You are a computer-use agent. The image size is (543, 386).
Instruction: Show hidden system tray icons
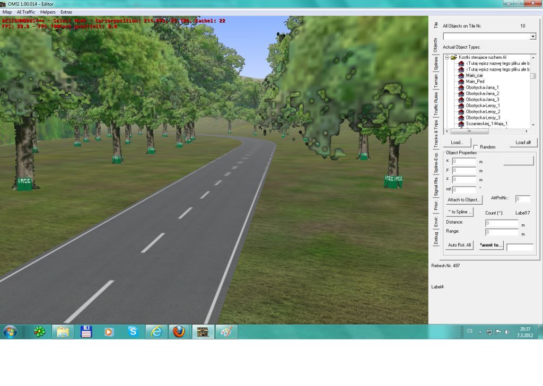tap(480, 332)
